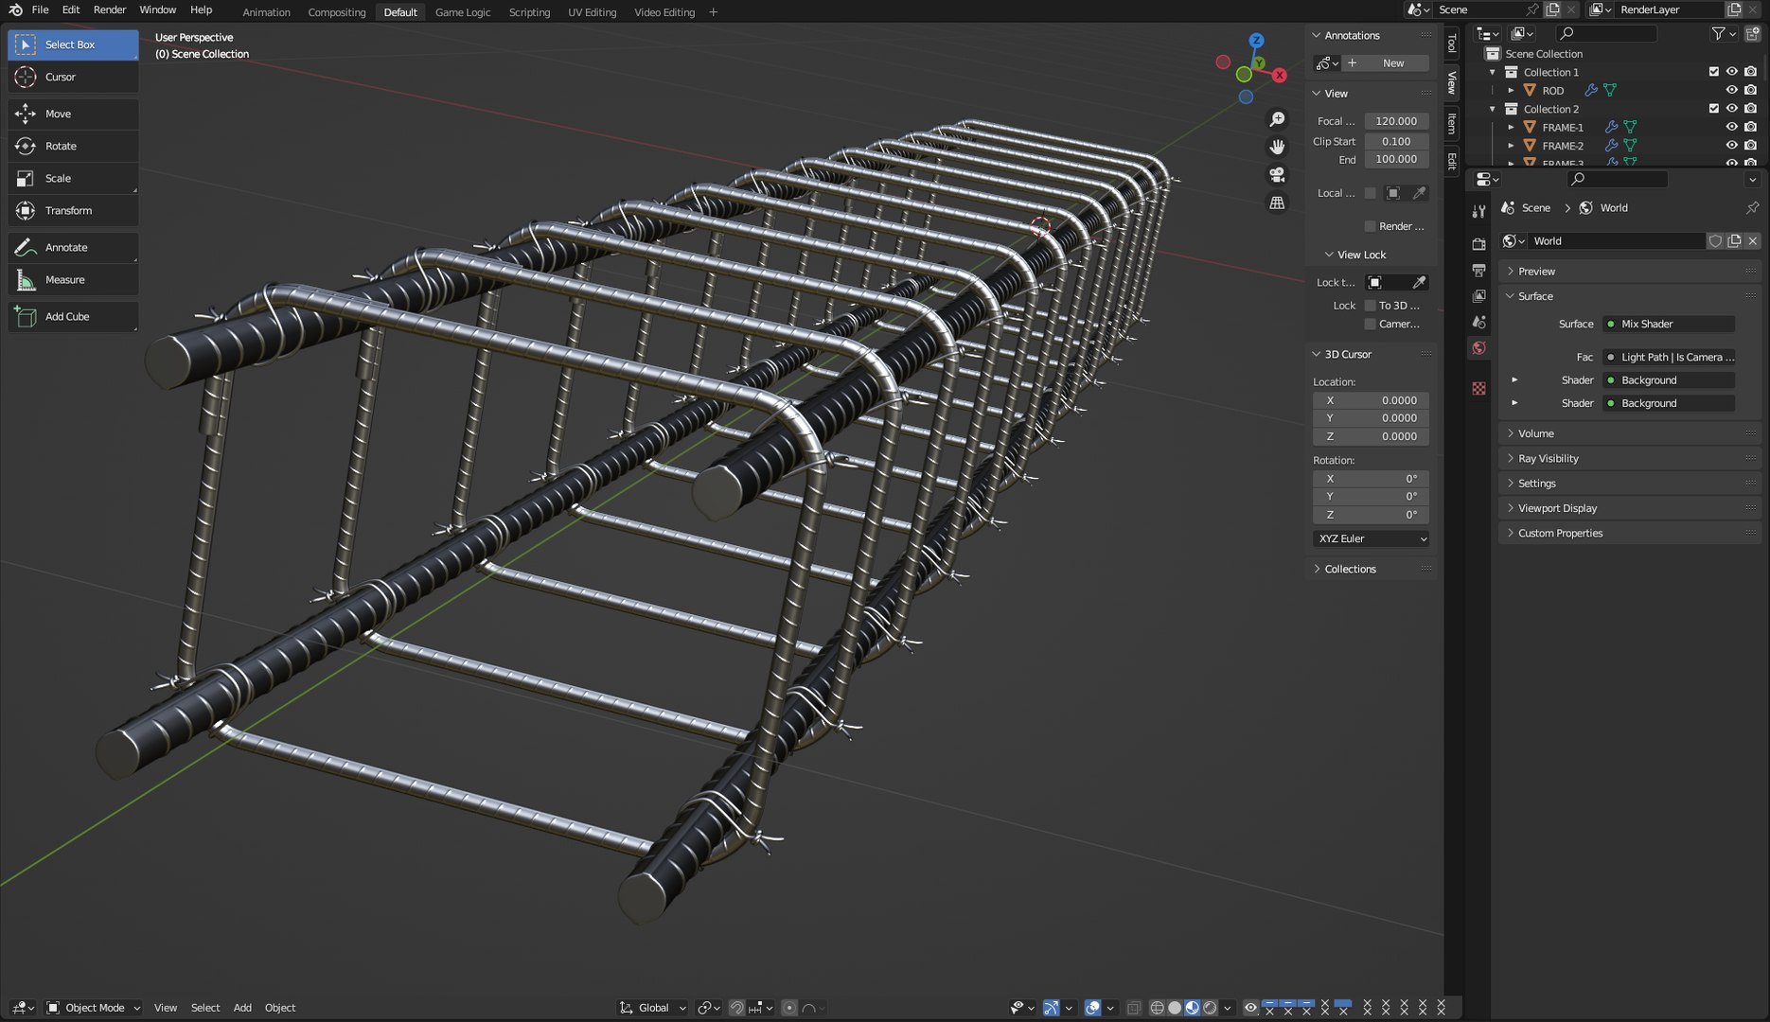Click the Focal Length 120.000 field

click(x=1396, y=121)
